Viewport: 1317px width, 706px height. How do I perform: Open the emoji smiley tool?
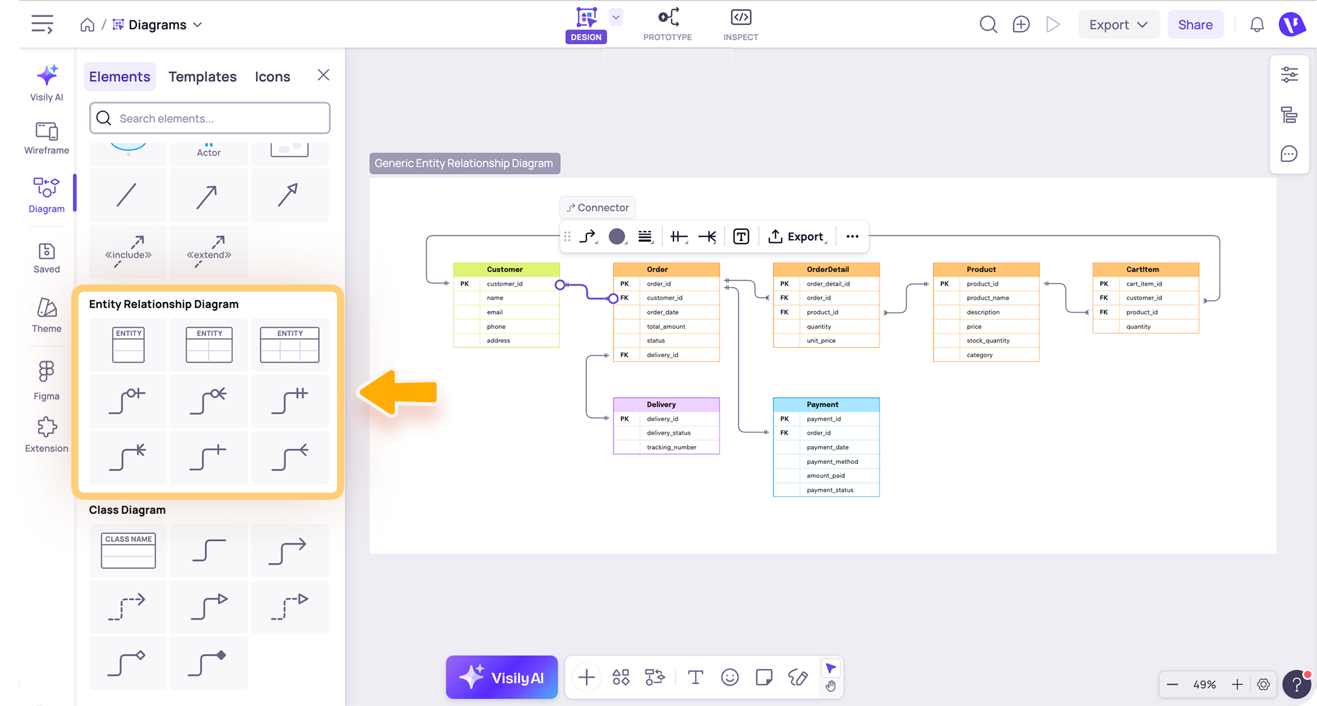(x=729, y=677)
